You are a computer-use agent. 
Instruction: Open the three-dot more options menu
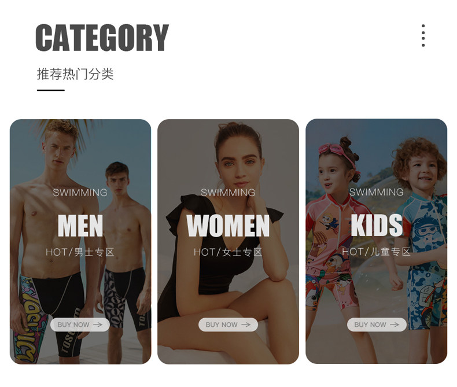pos(423,35)
